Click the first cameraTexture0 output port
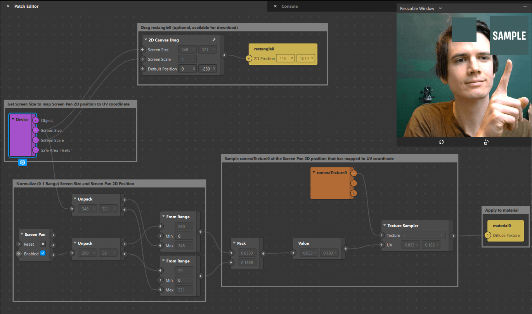The image size is (532, 314). click(354, 173)
